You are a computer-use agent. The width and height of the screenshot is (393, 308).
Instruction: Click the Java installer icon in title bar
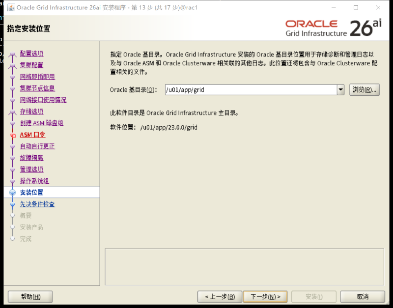click(11, 7)
